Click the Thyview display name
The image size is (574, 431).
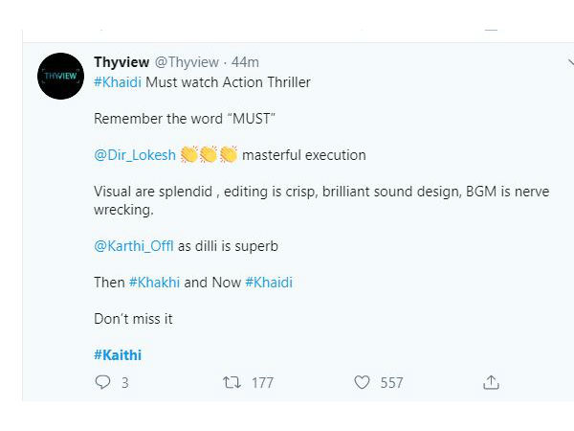tap(121, 62)
